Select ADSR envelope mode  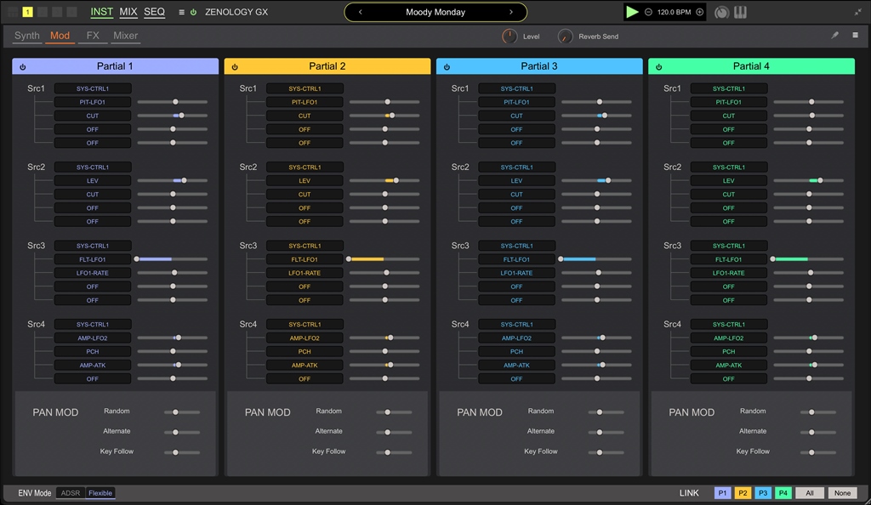point(71,493)
